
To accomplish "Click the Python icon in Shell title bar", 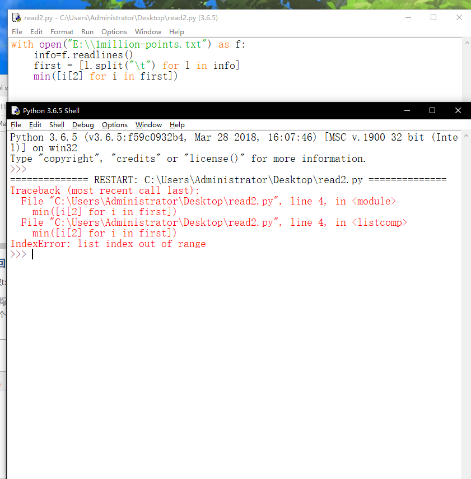I will (16, 110).
